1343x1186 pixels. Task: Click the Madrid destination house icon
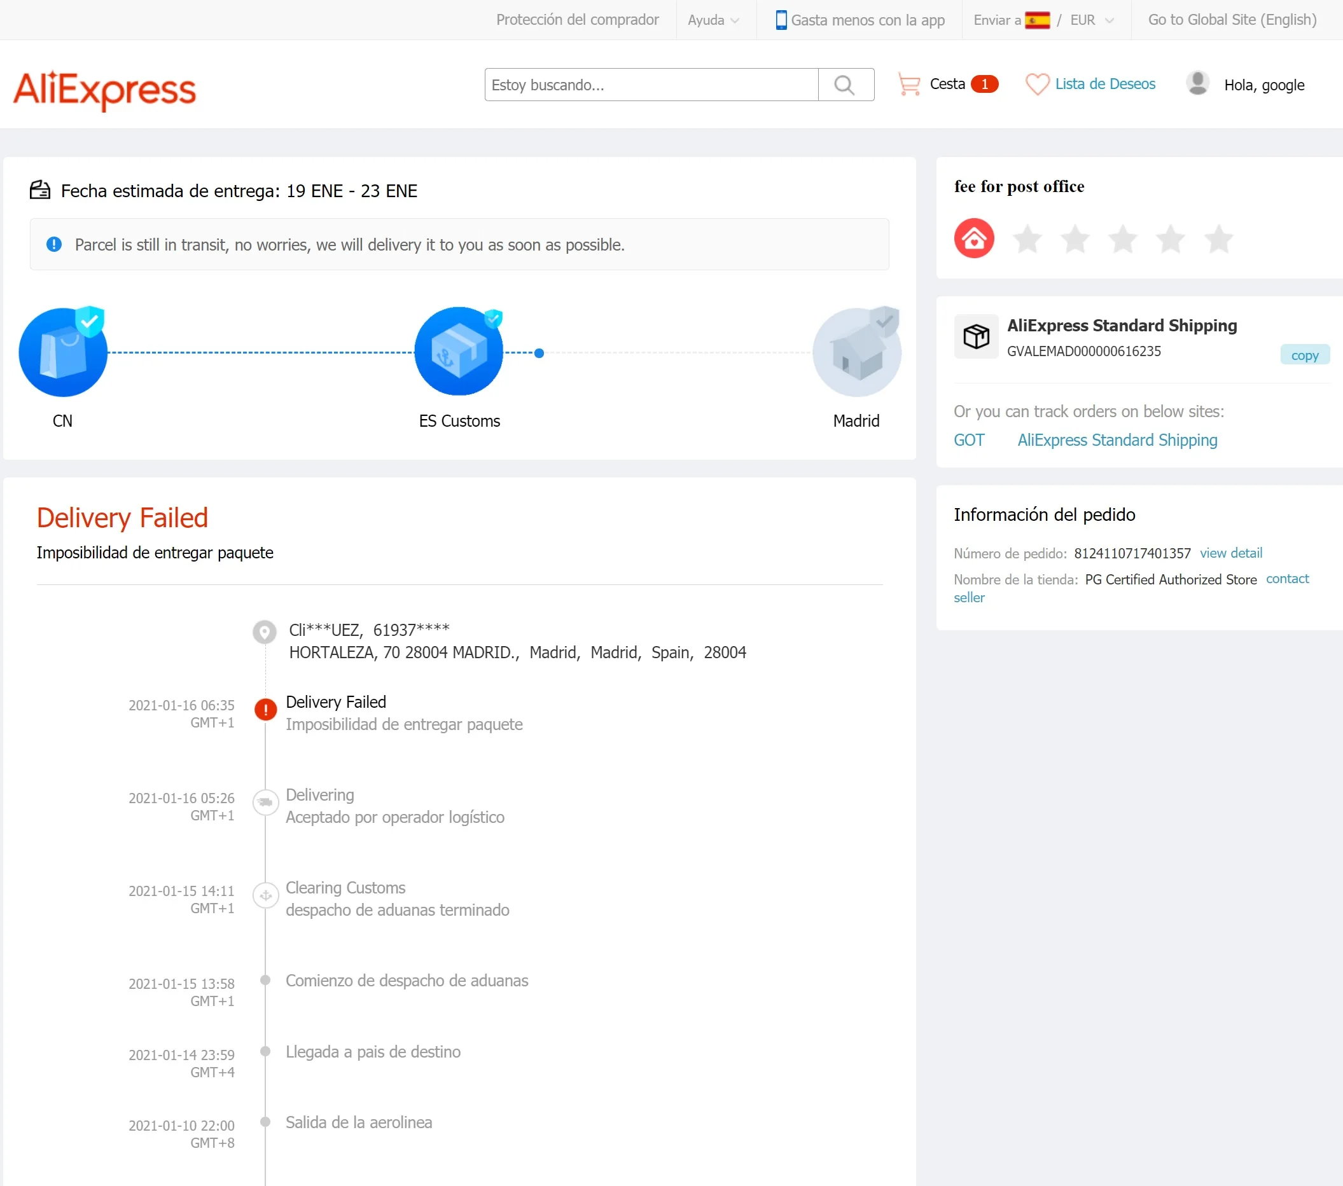pyautogui.click(x=856, y=353)
